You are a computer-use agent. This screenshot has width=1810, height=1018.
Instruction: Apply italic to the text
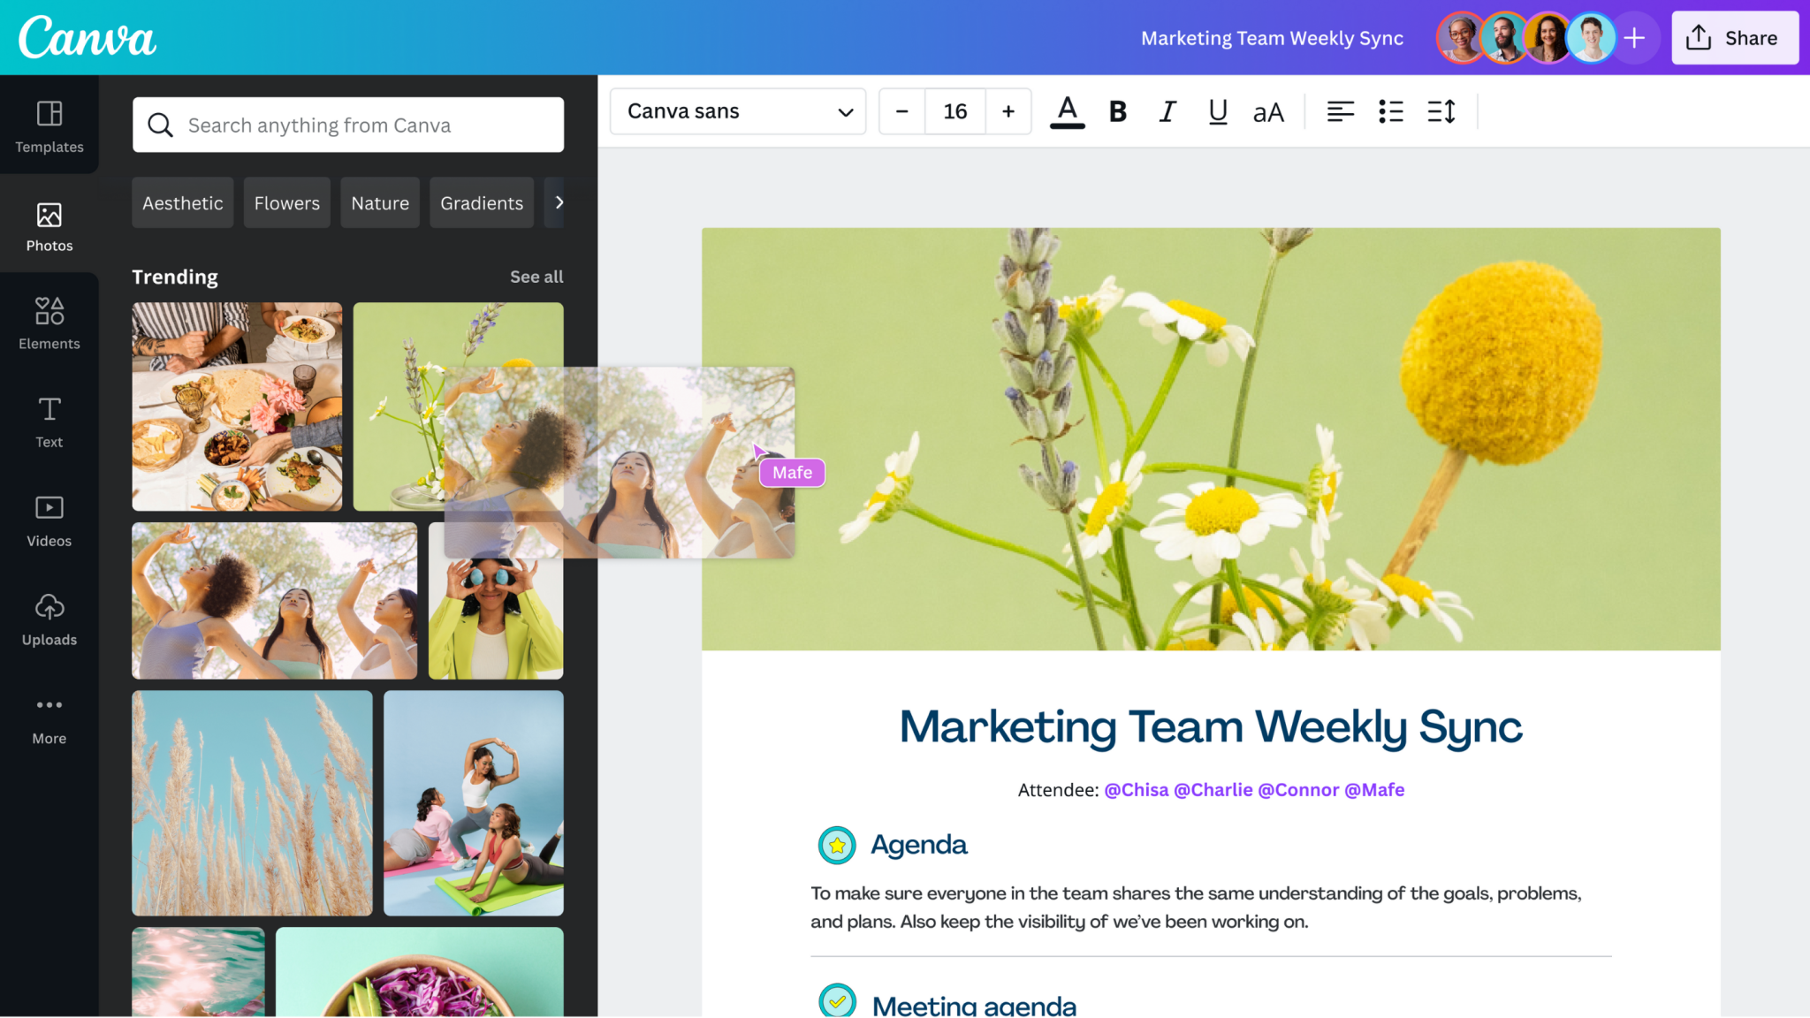pos(1167,111)
